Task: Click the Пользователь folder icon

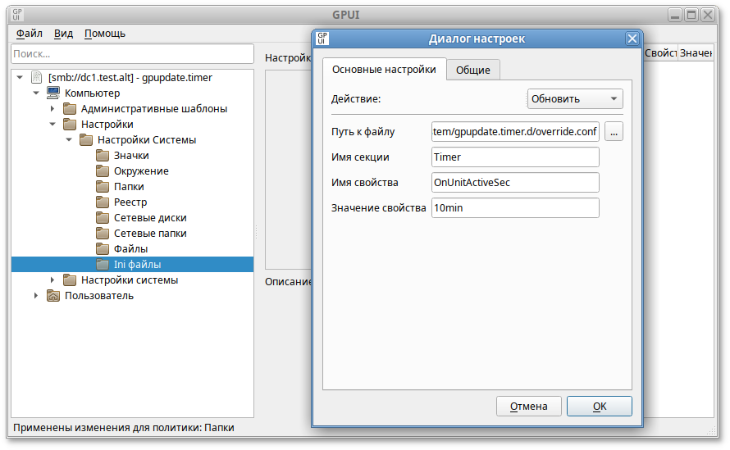Action: [x=52, y=296]
